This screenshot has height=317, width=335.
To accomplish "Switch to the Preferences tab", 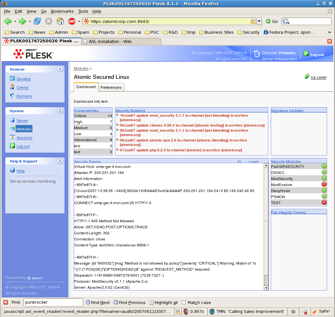I will [111, 87].
